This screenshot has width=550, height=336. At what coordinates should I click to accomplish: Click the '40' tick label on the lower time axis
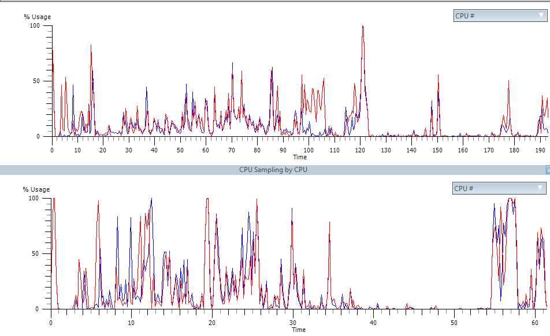pyautogui.click(x=373, y=323)
